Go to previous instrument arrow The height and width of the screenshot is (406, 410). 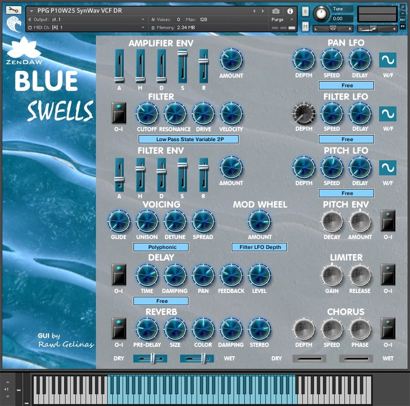[254, 11]
